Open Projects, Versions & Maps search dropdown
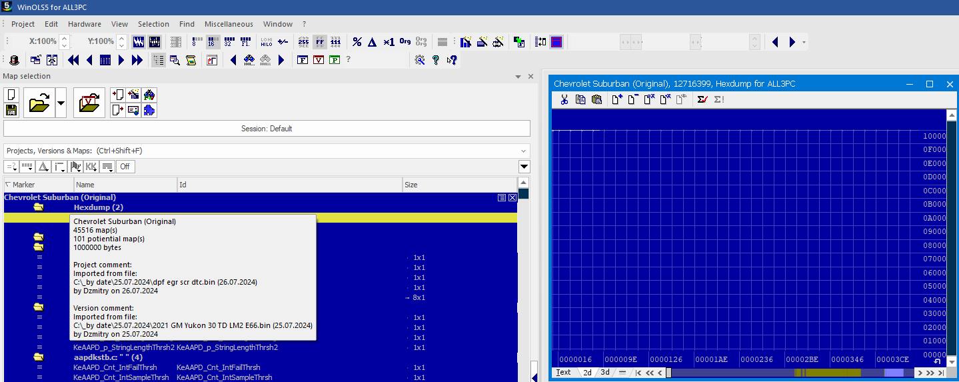Viewport: 959px width, 382px height. 524,151
